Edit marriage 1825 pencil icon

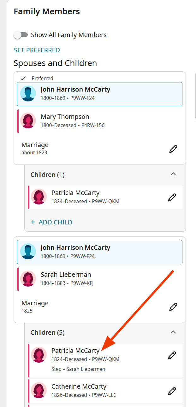(173, 307)
